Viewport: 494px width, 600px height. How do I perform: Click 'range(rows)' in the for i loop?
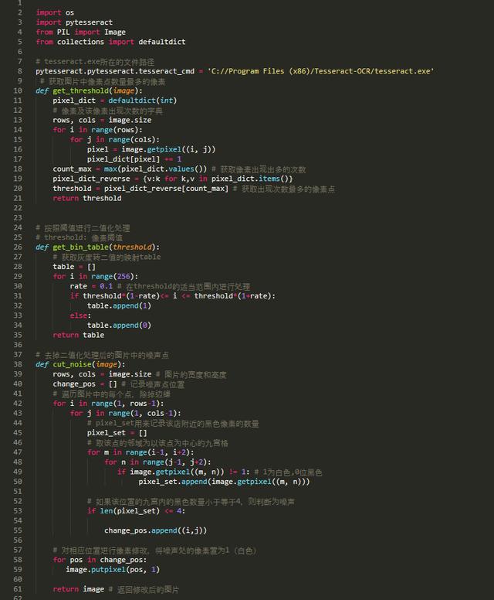(x=114, y=130)
